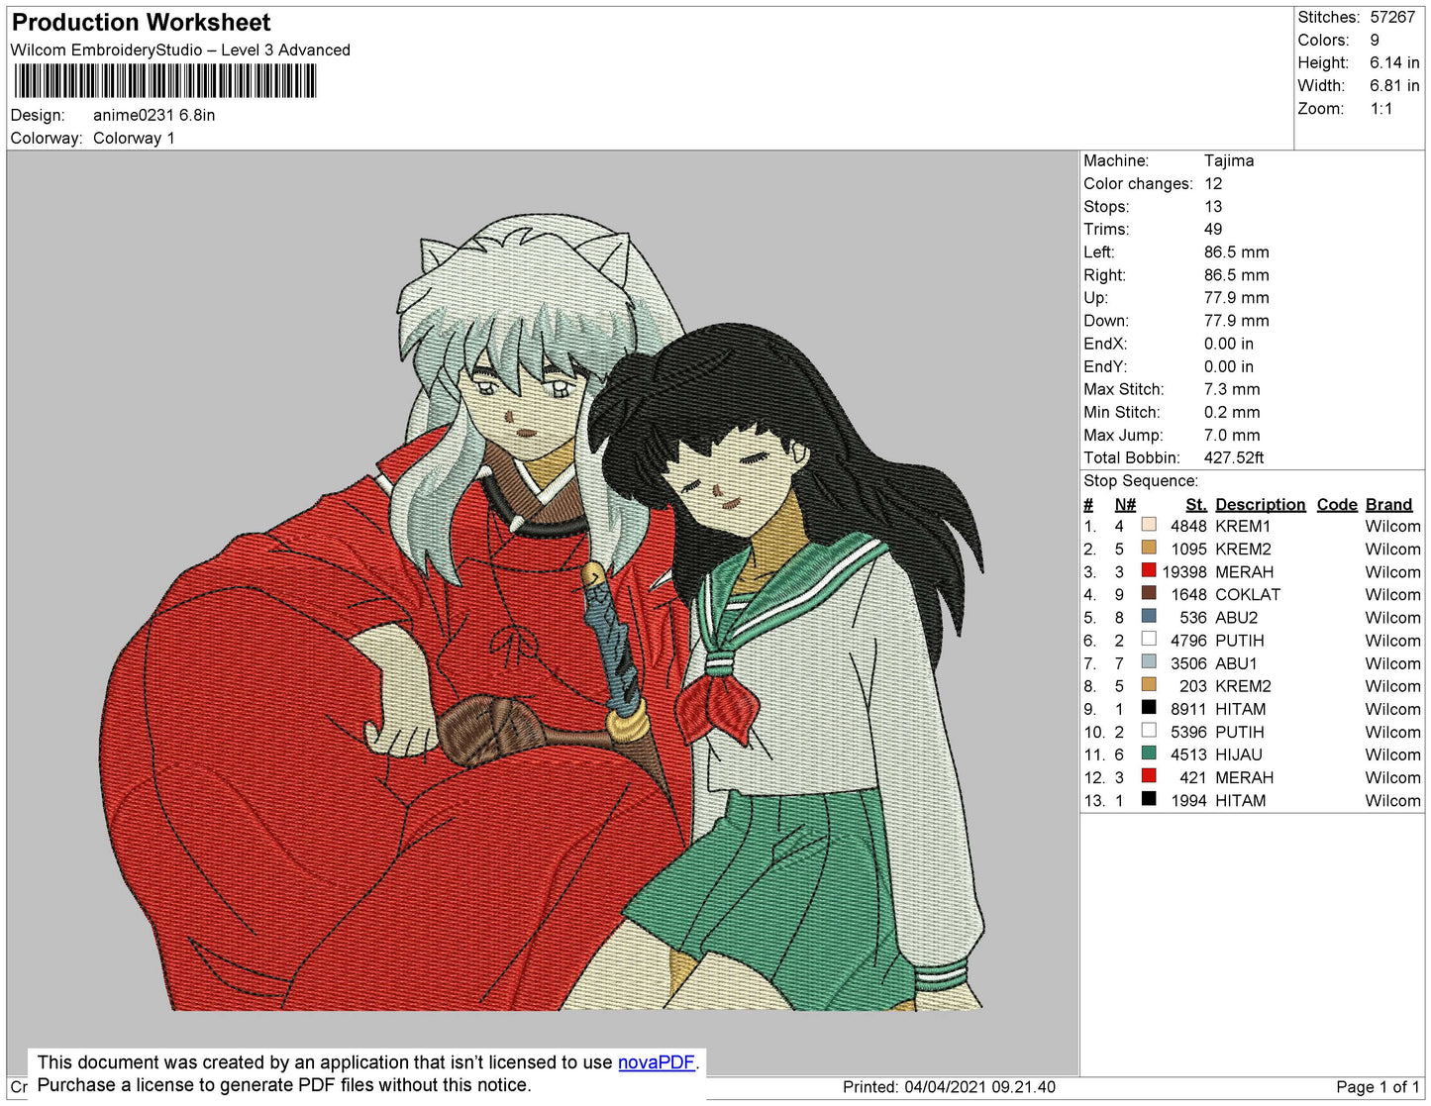This screenshot has width=1431, height=1106.
Task: Click the 'Production Worksheet' heading
Action: coord(141,23)
